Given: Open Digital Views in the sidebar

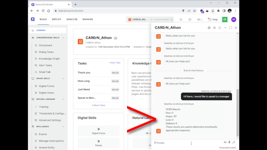Looking at the screenshot, I should 46,93.
